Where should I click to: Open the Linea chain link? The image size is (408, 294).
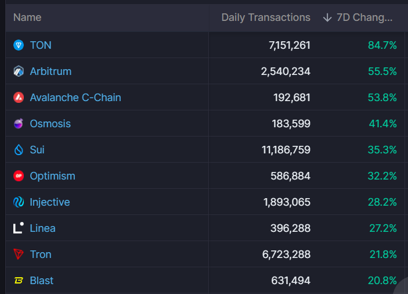(43, 228)
